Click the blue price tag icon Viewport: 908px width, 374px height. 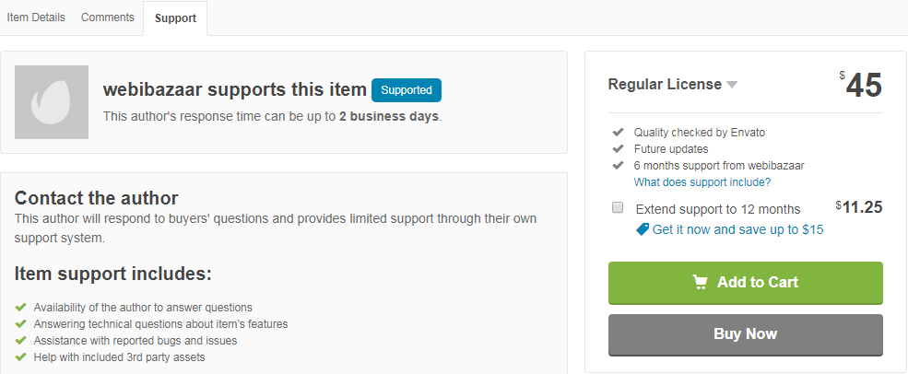coord(643,230)
